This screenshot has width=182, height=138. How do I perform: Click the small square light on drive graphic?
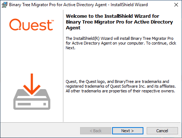click(x=45, y=104)
